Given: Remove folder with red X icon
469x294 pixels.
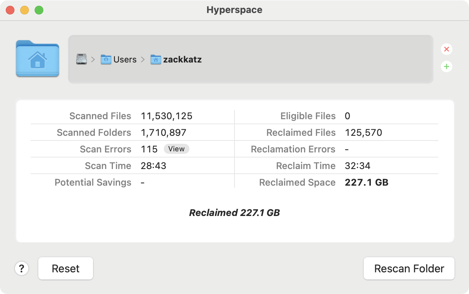Looking at the screenshot, I should click(x=447, y=49).
